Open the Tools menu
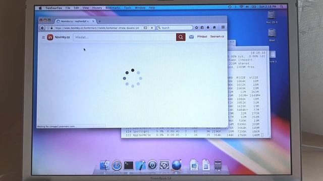The image size is (323, 181). point(128,8)
